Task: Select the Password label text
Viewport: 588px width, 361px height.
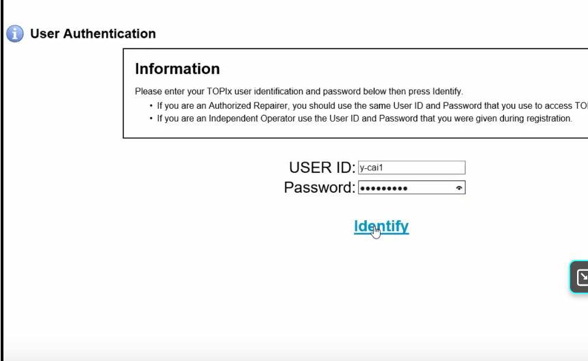Action: (x=319, y=187)
